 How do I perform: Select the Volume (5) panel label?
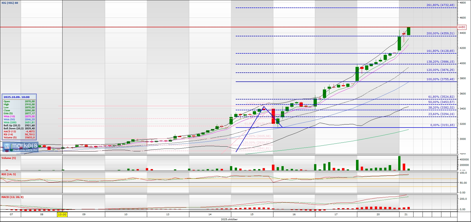[x=9, y=158]
